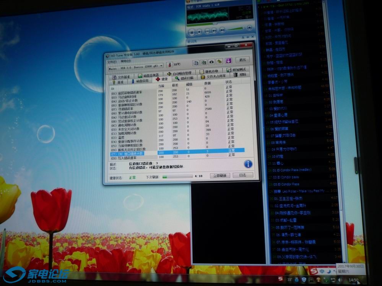
Task: Click the copy info to clipboard icon
Action: tap(196, 63)
